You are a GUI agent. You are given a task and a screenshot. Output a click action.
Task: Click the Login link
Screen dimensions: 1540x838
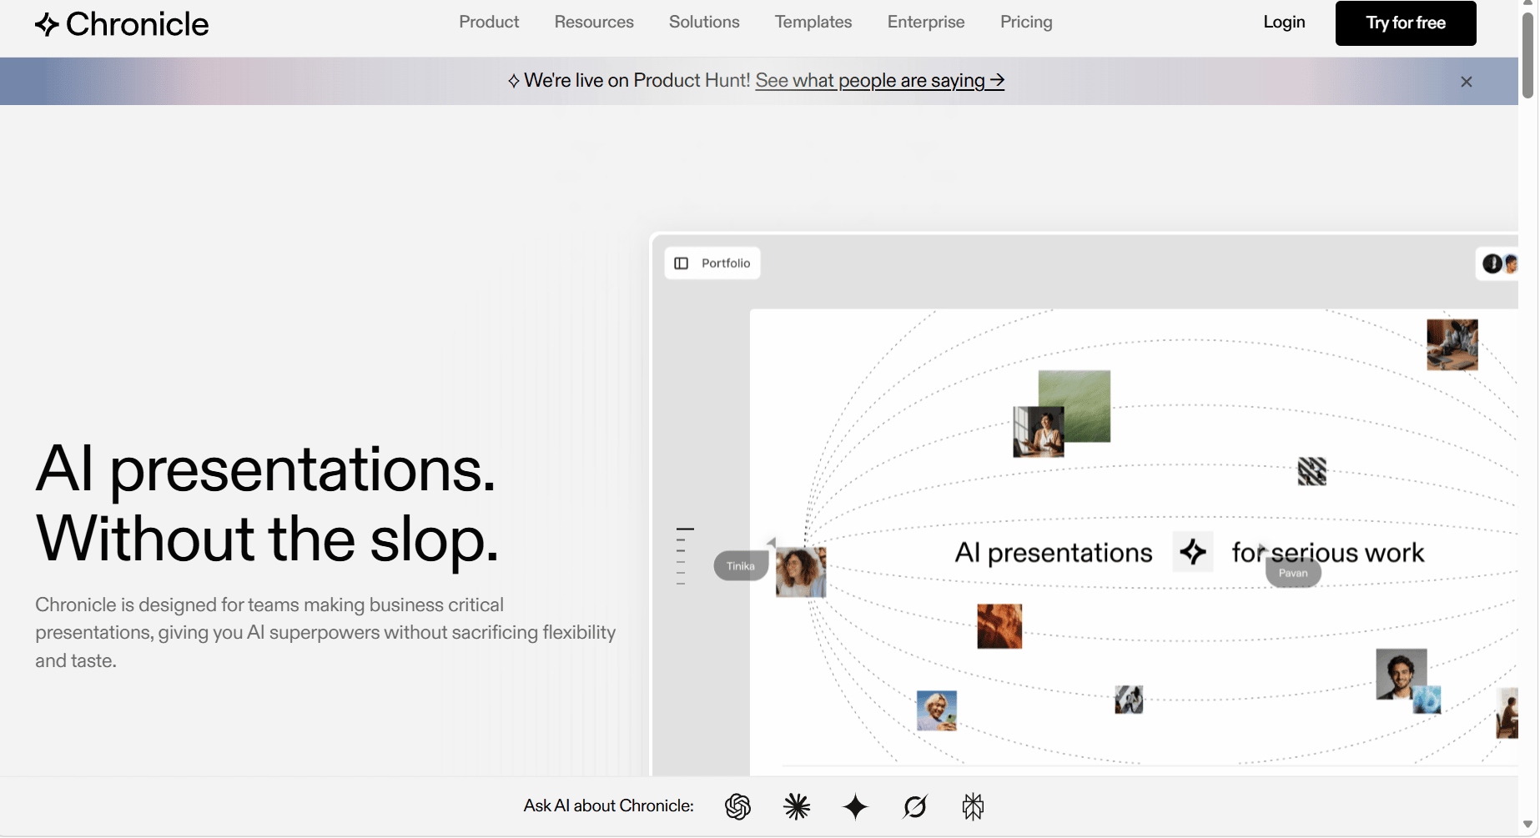tap(1284, 23)
